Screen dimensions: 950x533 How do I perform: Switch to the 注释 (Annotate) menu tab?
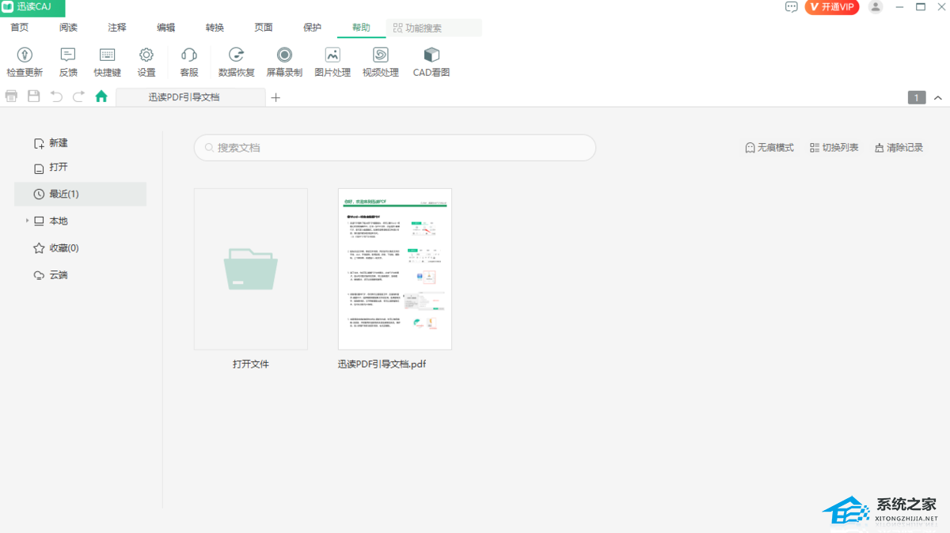[x=117, y=28]
